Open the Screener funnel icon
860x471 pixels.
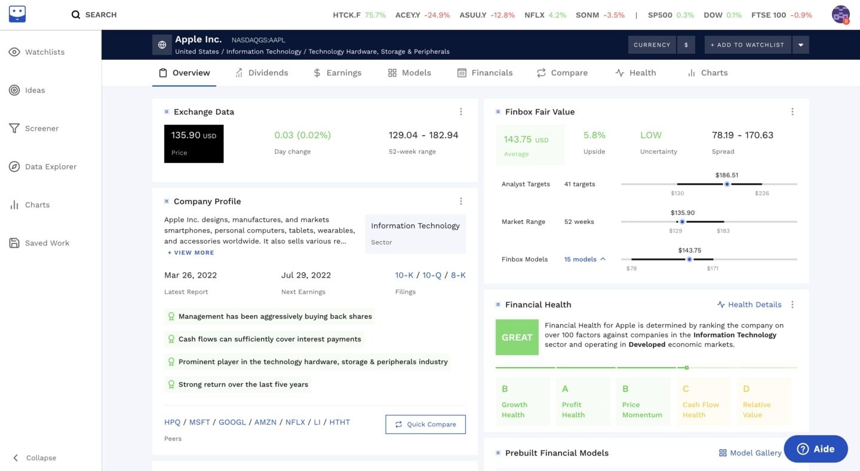click(x=14, y=128)
